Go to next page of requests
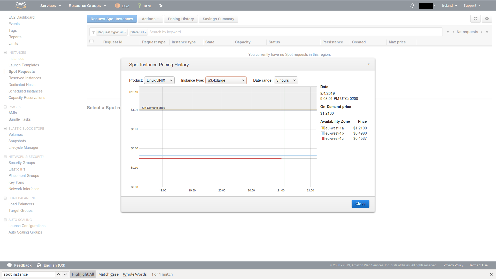The height and width of the screenshot is (279, 496). click(482, 32)
